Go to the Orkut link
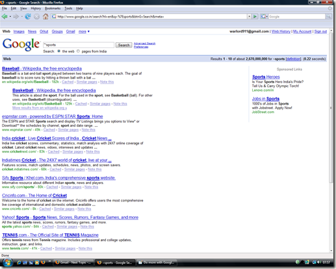336x269 pixels. (44, 32)
